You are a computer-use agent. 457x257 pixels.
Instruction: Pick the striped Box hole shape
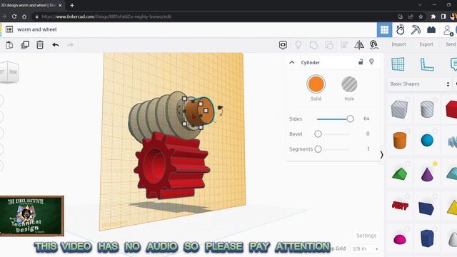(x=399, y=109)
